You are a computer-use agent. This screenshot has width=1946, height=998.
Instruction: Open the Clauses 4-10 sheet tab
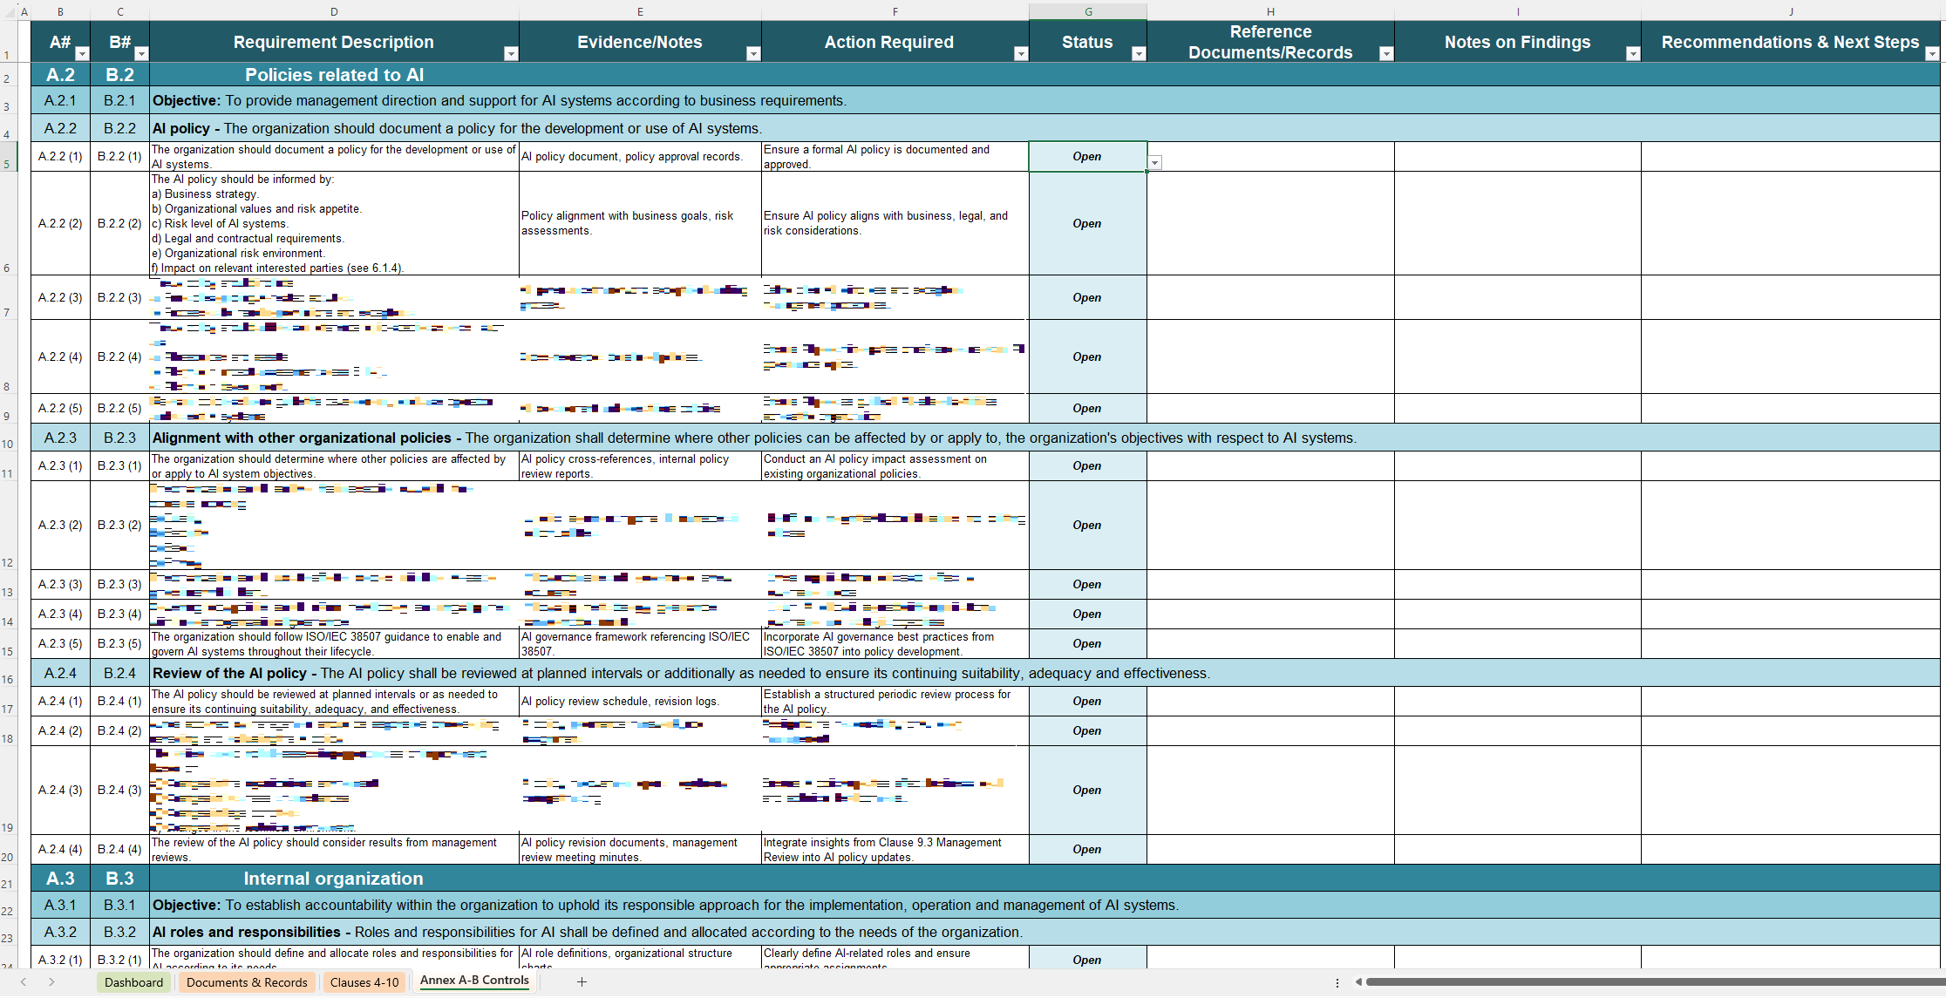(364, 982)
